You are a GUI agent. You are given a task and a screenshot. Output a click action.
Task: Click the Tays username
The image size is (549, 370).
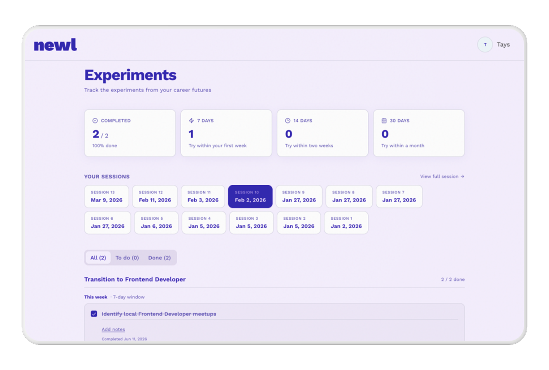coord(503,44)
